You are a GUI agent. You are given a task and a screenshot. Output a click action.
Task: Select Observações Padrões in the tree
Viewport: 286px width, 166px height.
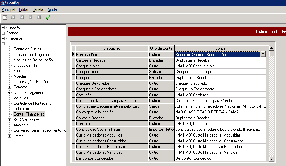click(x=31, y=82)
